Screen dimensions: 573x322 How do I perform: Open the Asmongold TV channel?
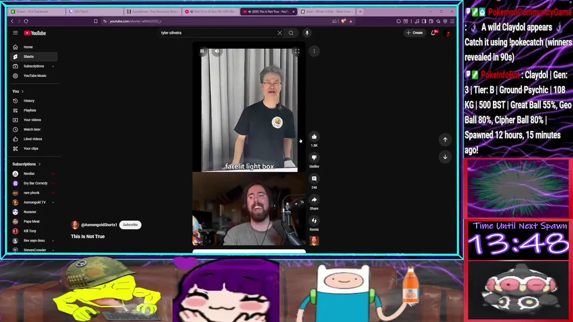tap(34, 202)
